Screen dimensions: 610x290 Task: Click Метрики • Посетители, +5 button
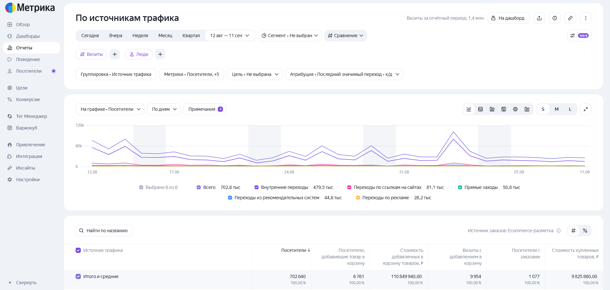[192, 74]
